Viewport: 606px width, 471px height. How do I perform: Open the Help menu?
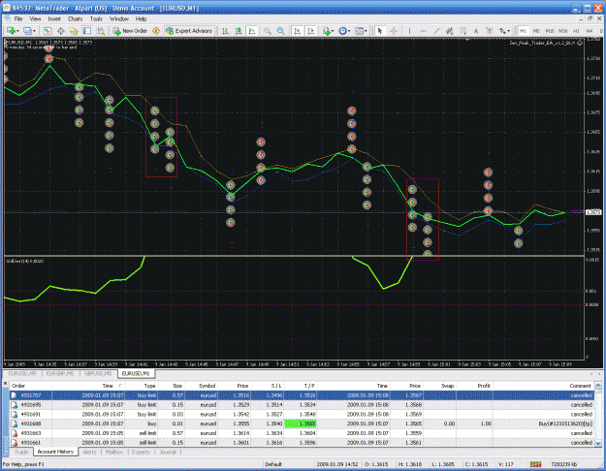tap(141, 18)
